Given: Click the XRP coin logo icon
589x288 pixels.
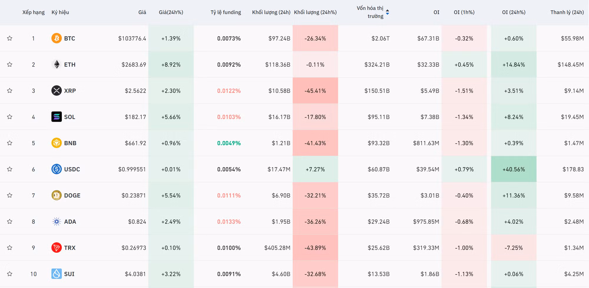Looking at the screenshot, I should click(x=56, y=91).
